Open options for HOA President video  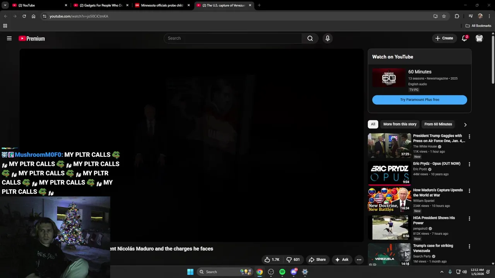click(x=469, y=219)
